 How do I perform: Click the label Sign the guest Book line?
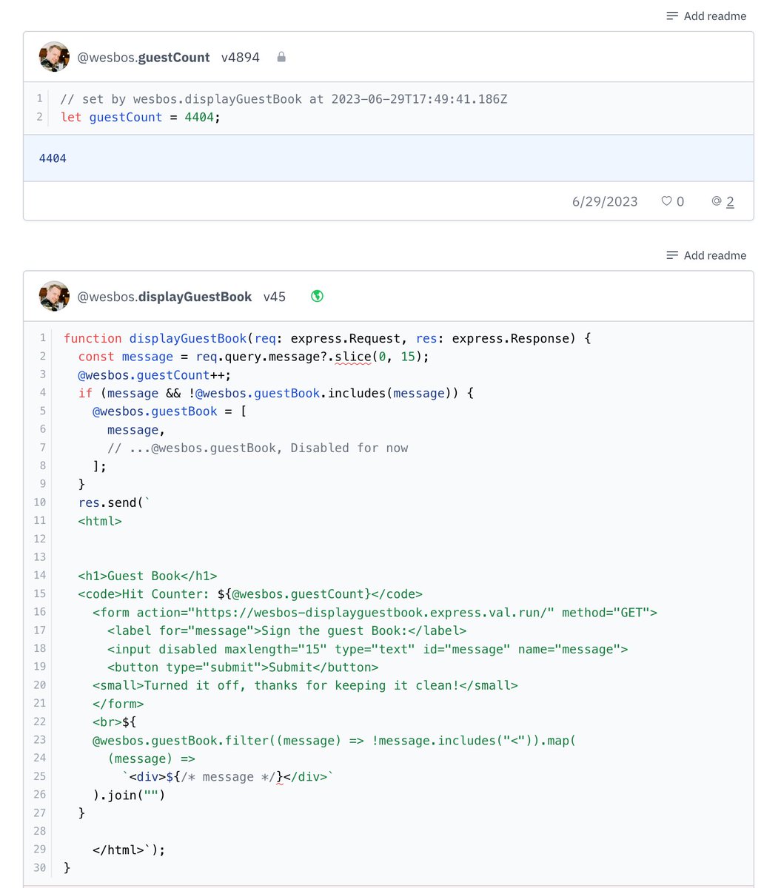pyautogui.click(x=286, y=630)
